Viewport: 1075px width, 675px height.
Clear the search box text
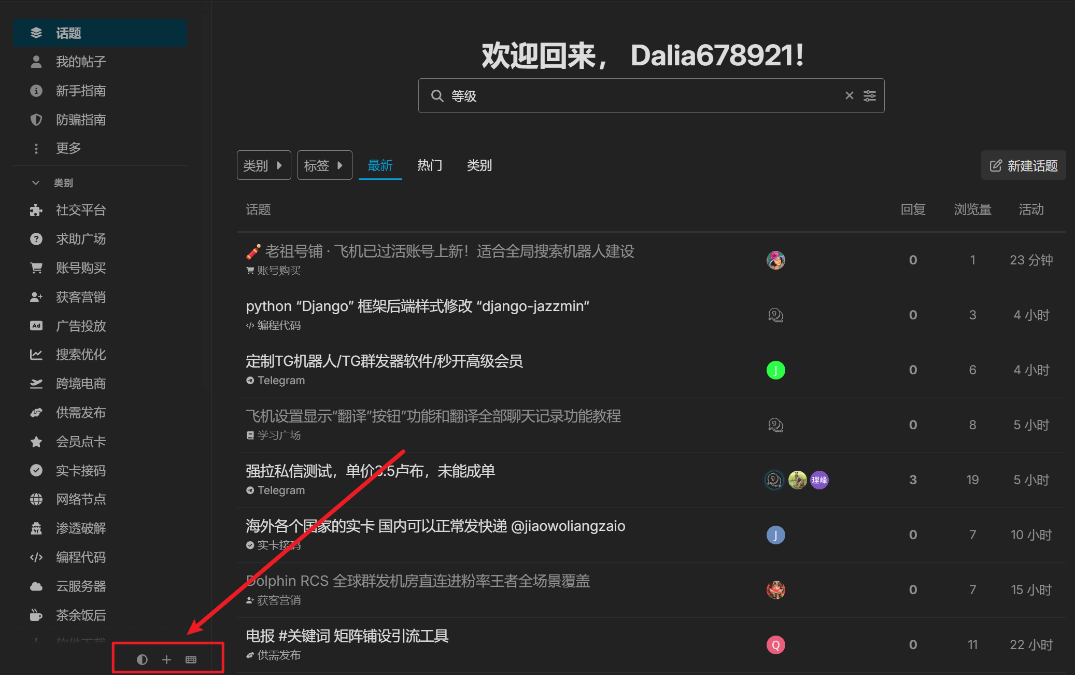[x=849, y=96]
